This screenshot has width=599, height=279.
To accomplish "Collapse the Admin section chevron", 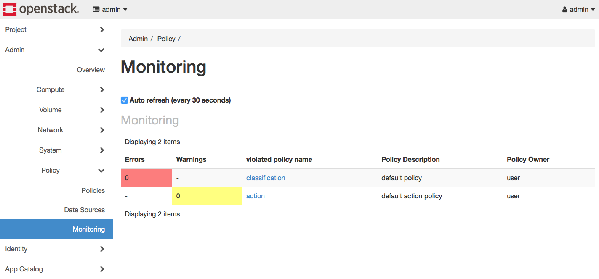I will (101, 50).
